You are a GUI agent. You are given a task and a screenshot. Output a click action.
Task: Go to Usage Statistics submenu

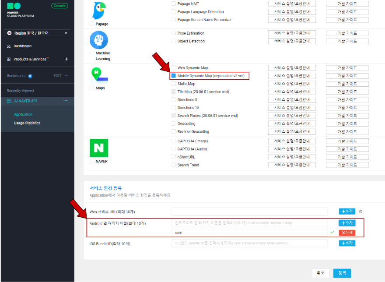(x=27, y=123)
